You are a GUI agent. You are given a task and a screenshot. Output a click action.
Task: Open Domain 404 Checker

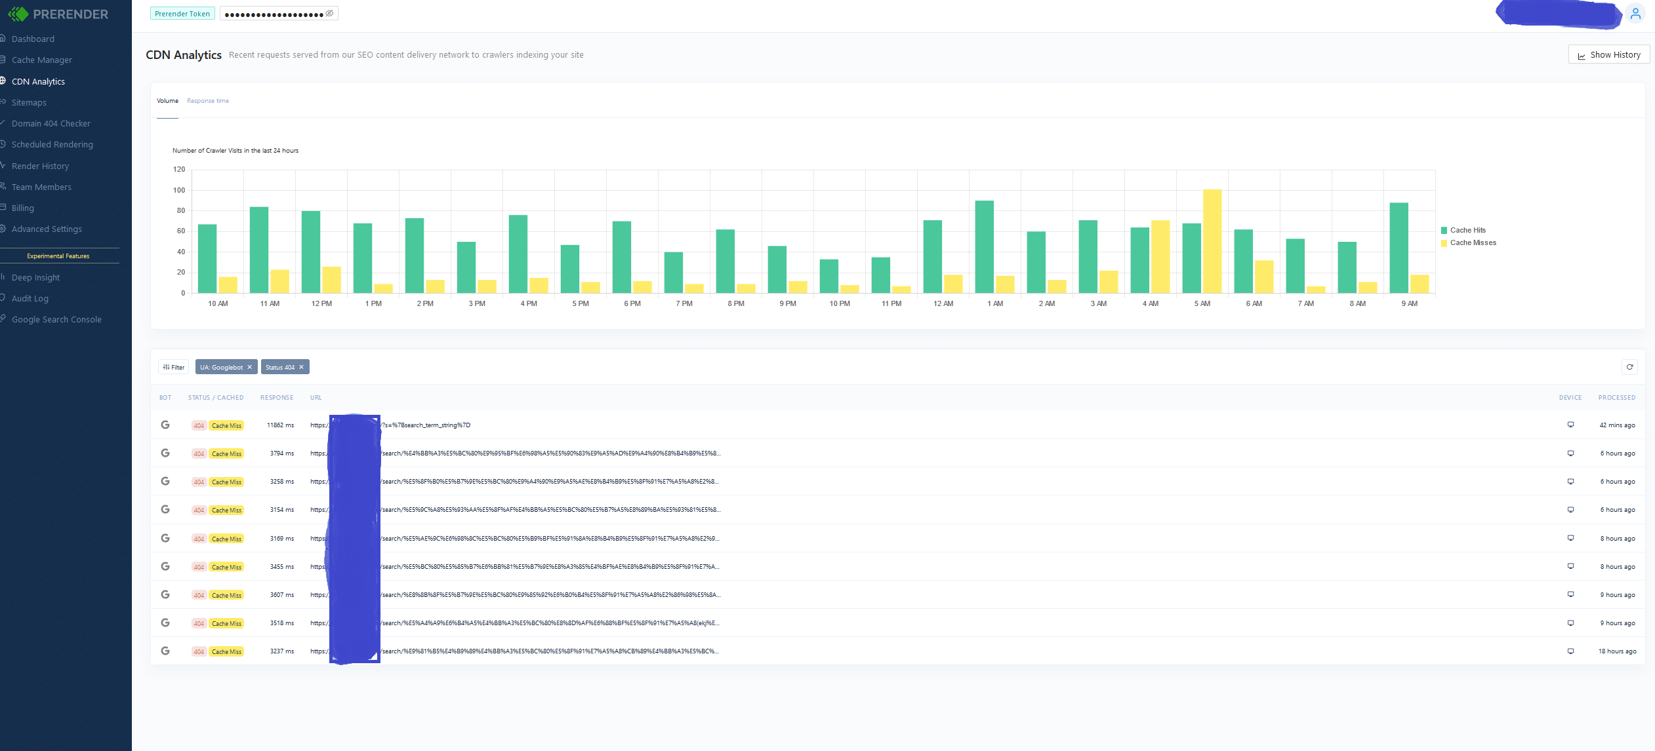(51, 123)
